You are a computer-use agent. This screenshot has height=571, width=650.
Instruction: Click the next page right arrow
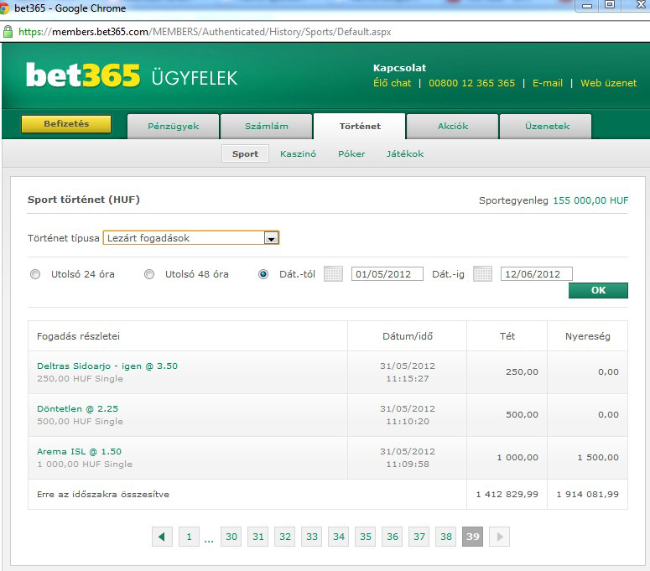click(500, 537)
